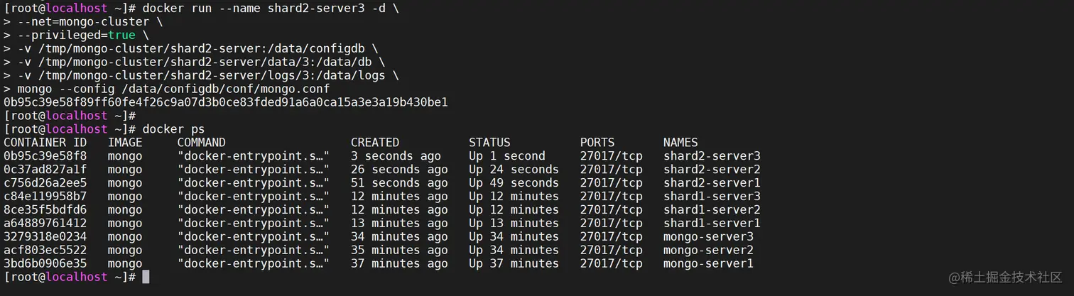The image size is (1074, 296).
Task: Click the shard2-server3 container name
Action: (x=712, y=155)
